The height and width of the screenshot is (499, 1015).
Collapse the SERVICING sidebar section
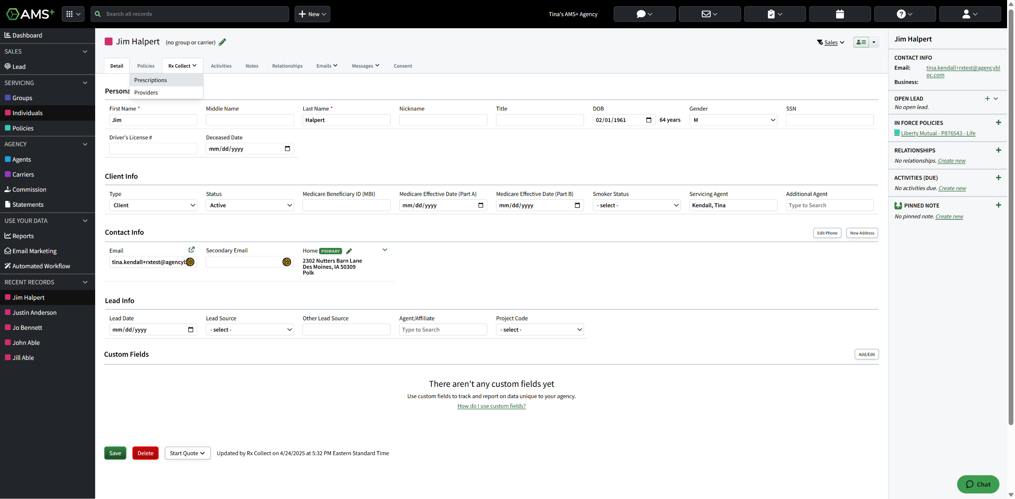point(85,83)
